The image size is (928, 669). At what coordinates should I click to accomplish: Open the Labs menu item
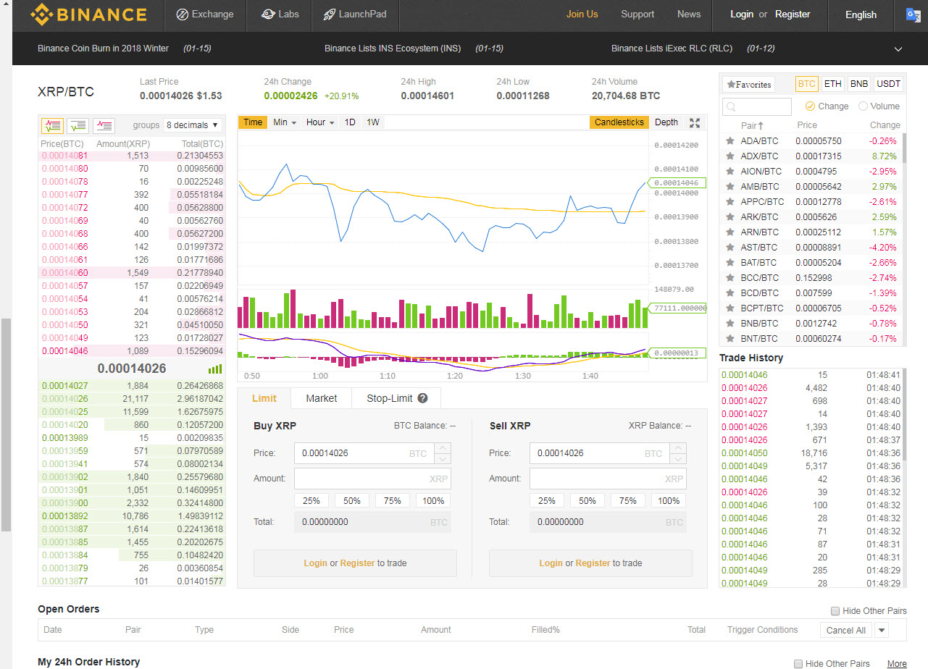(x=280, y=14)
